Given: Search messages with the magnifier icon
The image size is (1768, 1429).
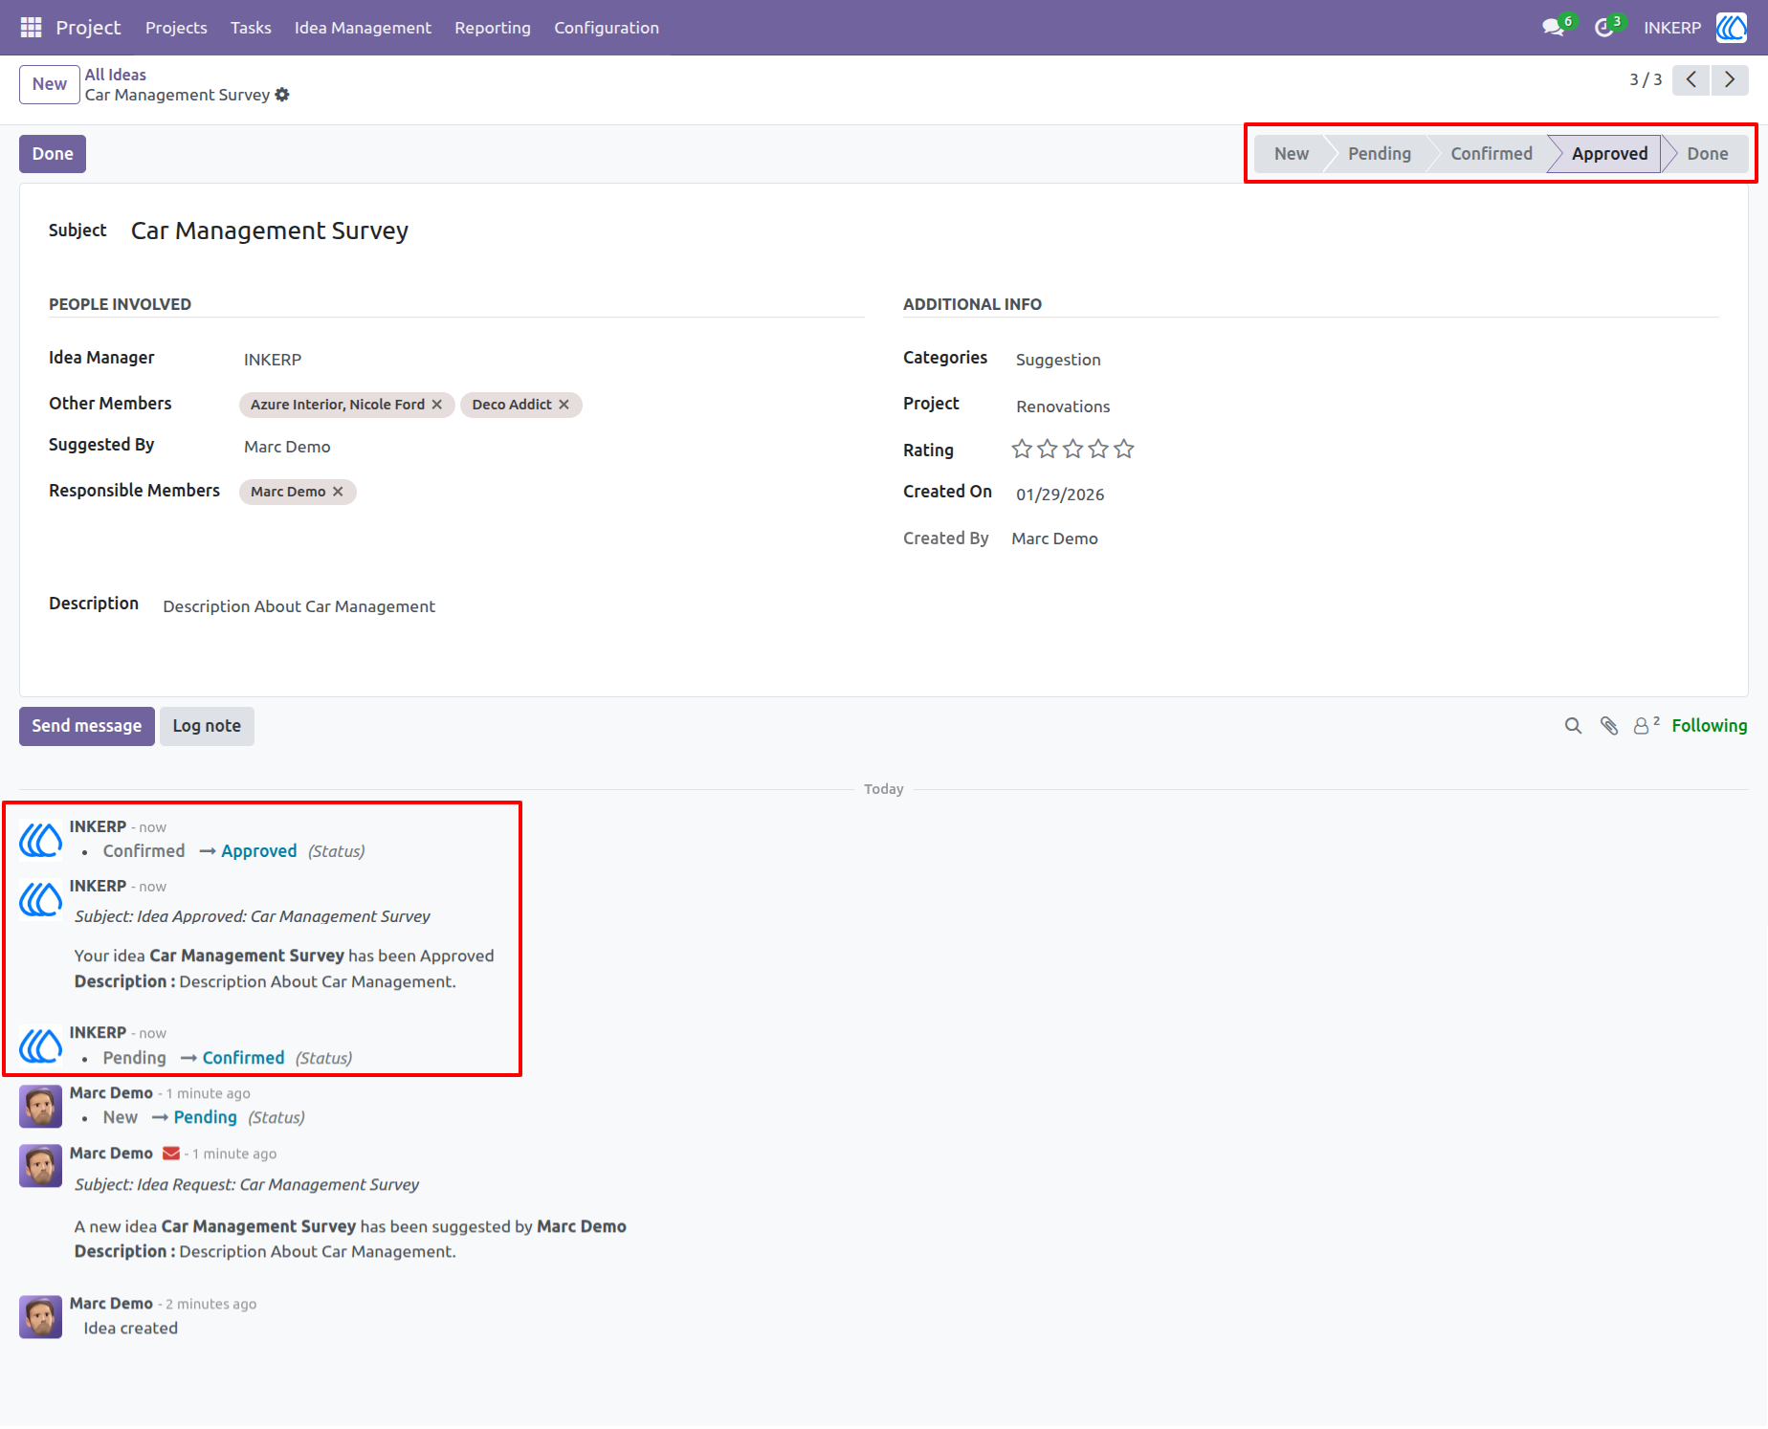Looking at the screenshot, I should pyautogui.click(x=1573, y=726).
